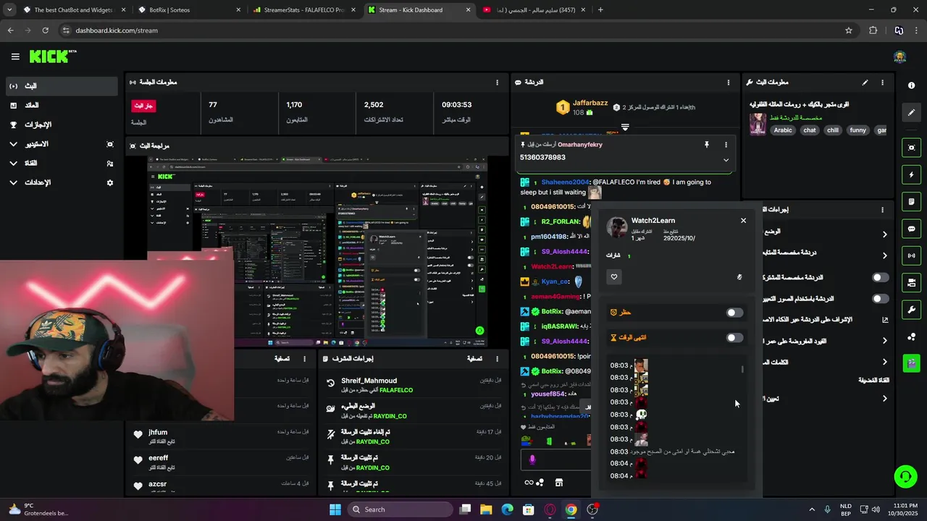Click the broadcast signal icon in the right rail
Image resolution: width=927 pixels, height=521 pixels.
pos(911,255)
